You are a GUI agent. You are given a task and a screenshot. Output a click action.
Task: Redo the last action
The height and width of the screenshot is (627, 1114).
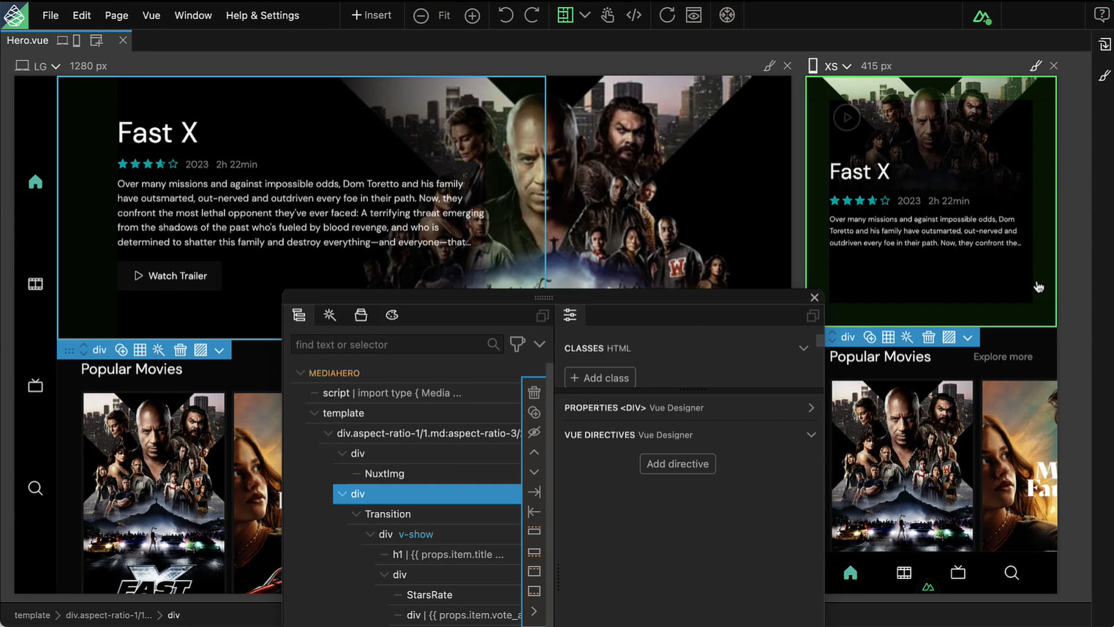pos(532,15)
